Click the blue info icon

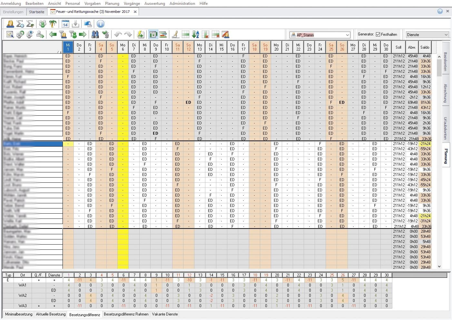pos(100,24)
